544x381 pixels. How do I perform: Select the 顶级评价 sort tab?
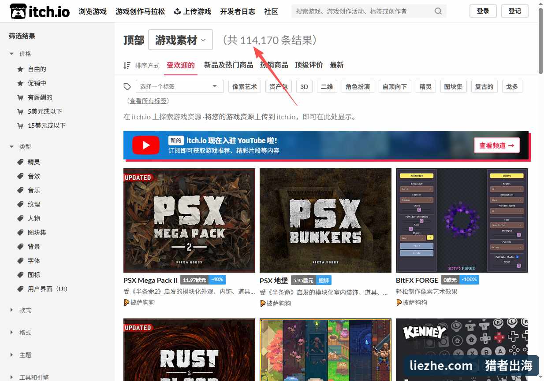[x=309, y=65]
